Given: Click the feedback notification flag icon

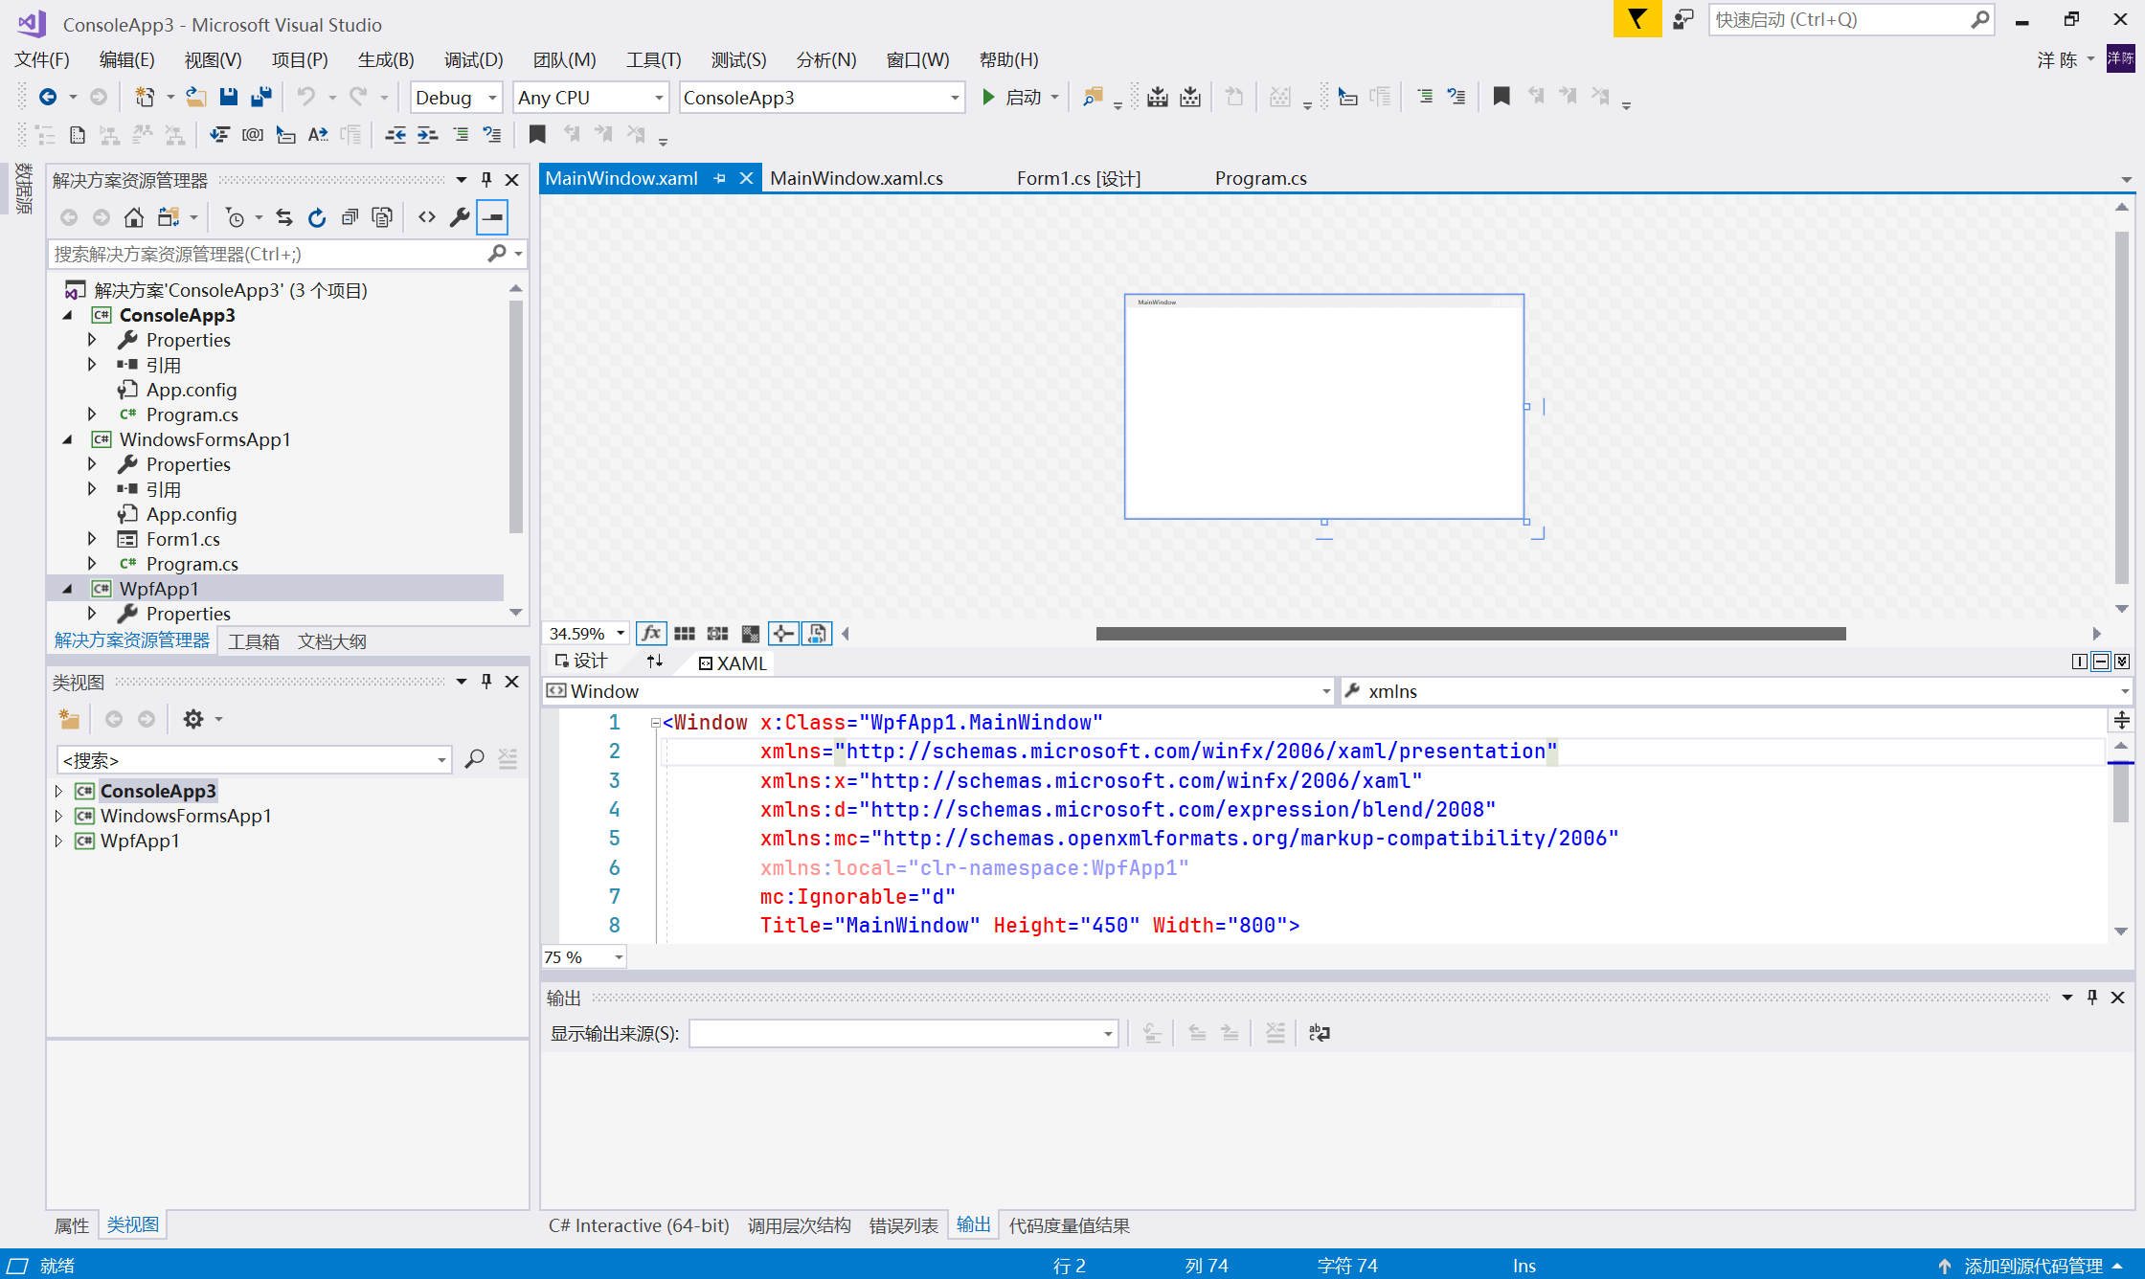Looking at the screenshot, I should (1637, 19).
